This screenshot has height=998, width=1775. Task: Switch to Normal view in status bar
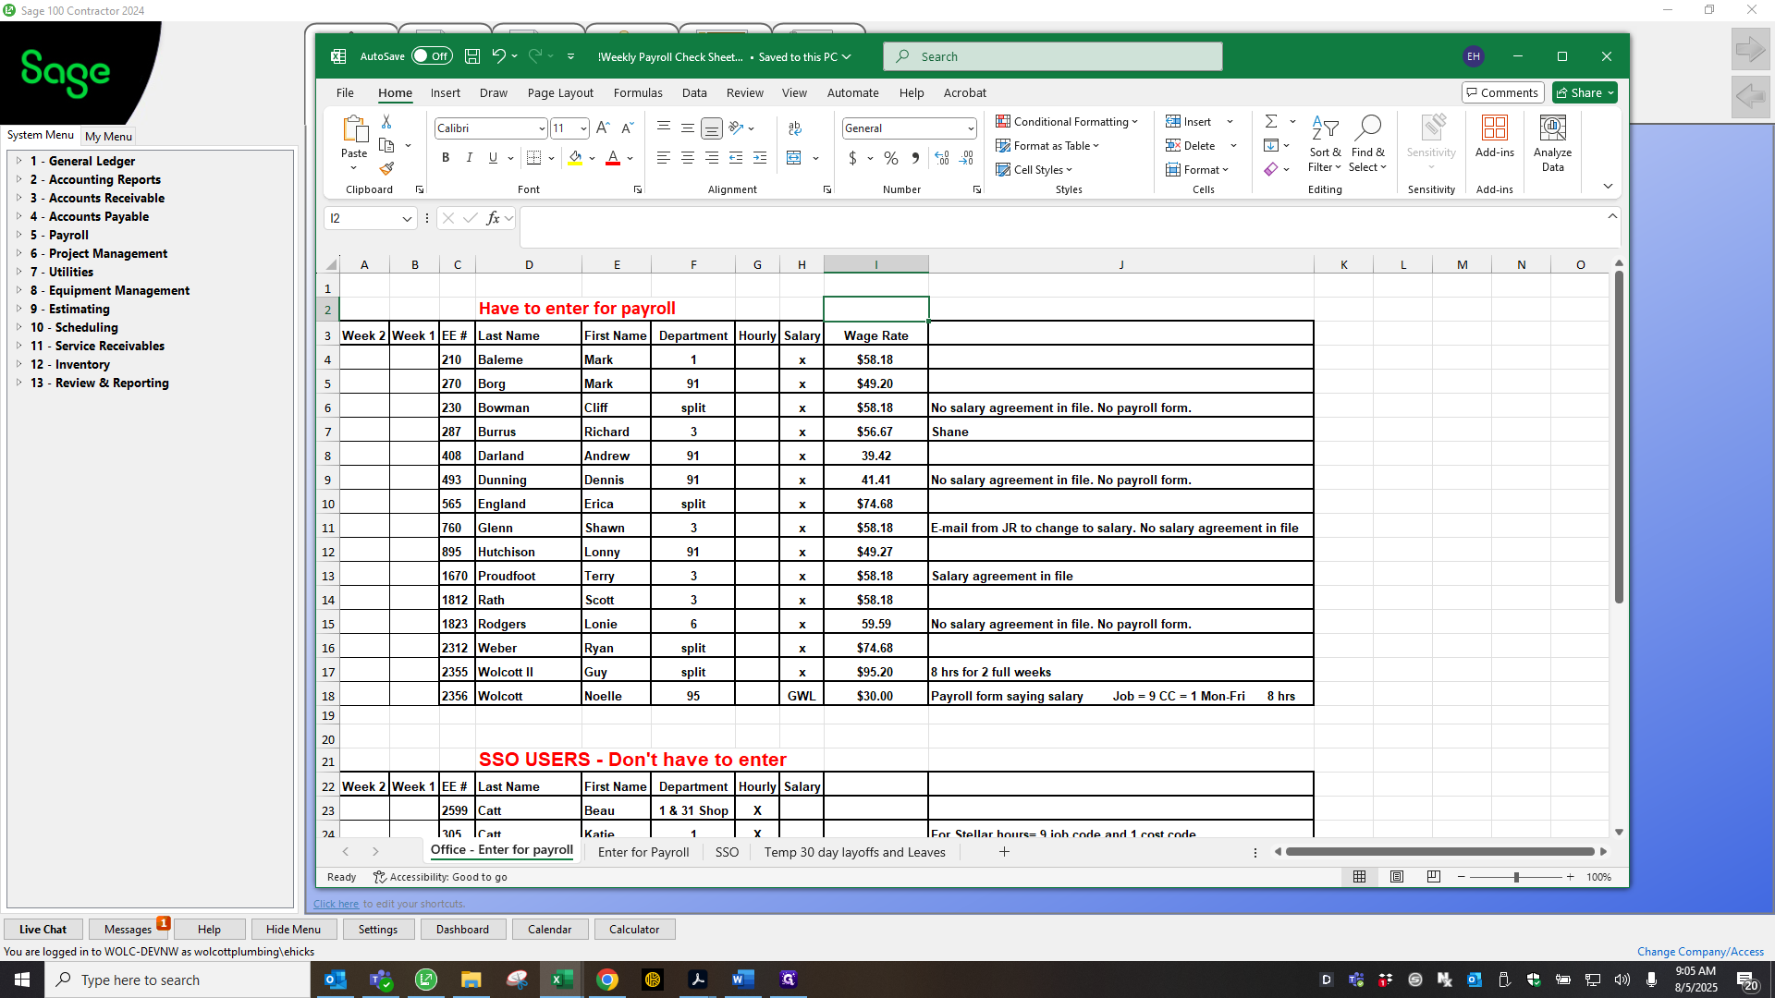point(1359,877)
